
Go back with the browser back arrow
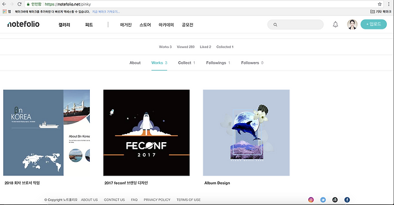click(4, 4)
